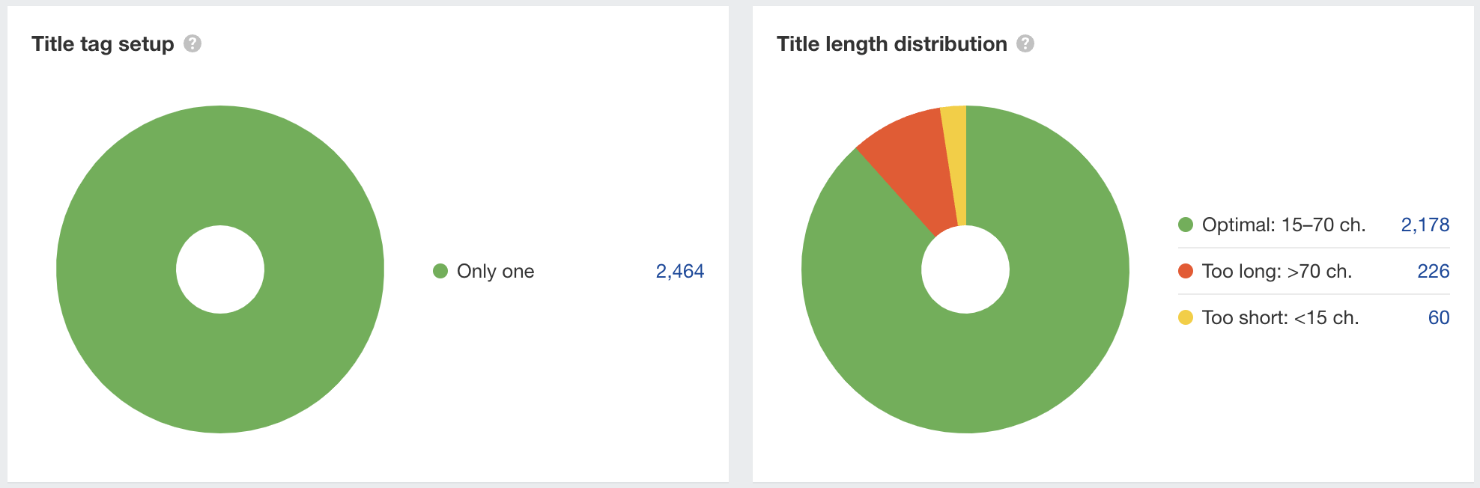Image resolution: width=1480 pixels, height=488 pixels.
Task: Click the yellow legend dot for Too short titles
Action: click(1186, 318)
